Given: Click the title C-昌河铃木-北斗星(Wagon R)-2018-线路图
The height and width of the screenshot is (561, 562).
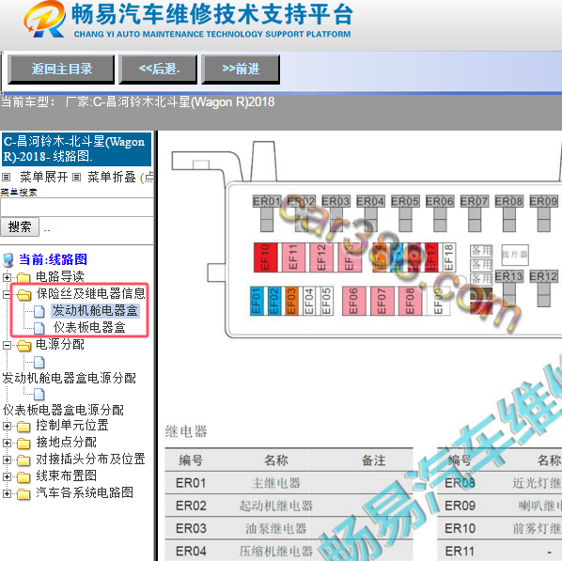Looking at the screenshot, I should pos(76,149).
